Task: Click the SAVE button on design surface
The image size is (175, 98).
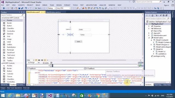Action: click(78, 42)
